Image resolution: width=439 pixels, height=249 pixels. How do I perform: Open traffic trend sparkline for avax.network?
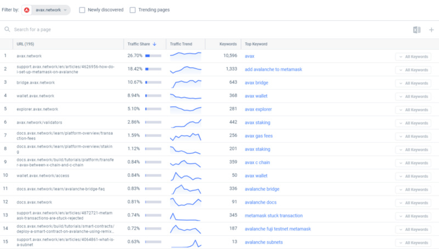[x=185, y=56]
